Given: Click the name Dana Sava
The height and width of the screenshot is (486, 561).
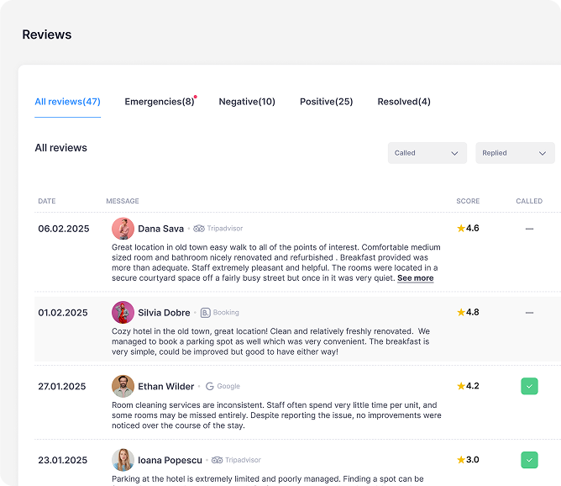Looking at the screenshot, I should pos(161,229).
